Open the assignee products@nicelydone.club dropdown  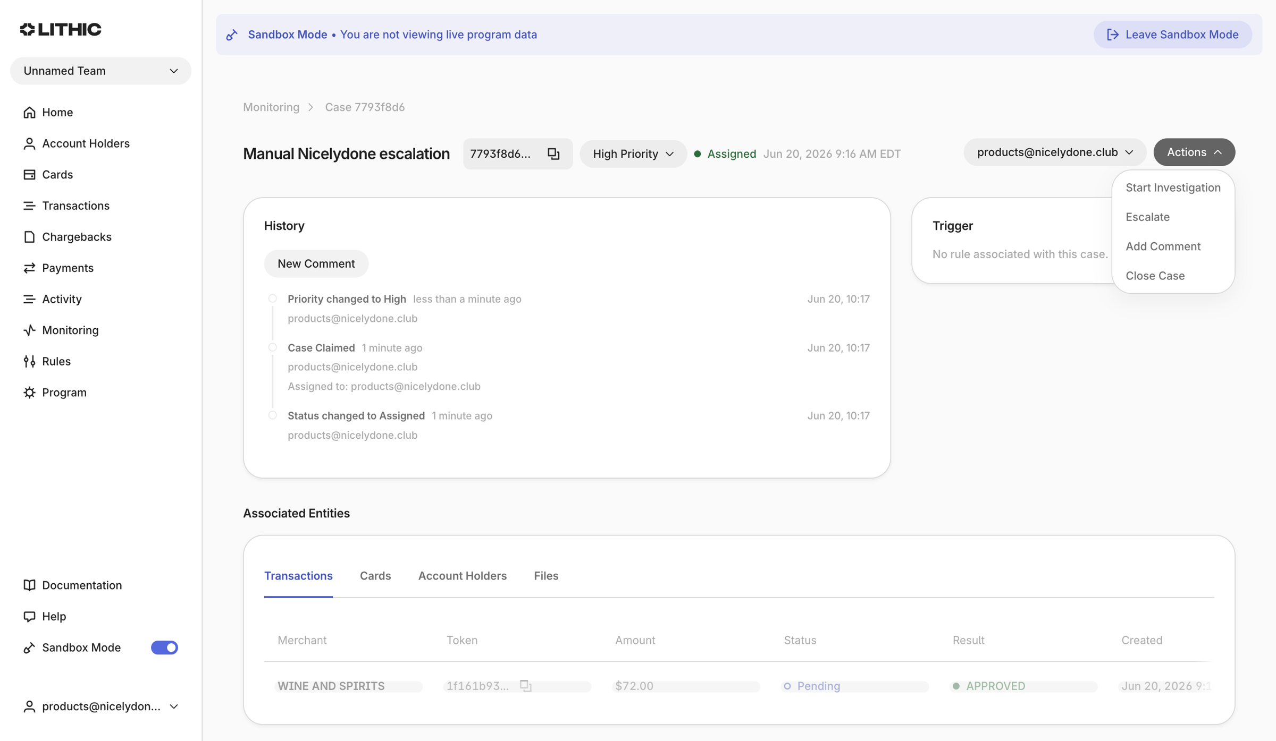pos(1055,152)
